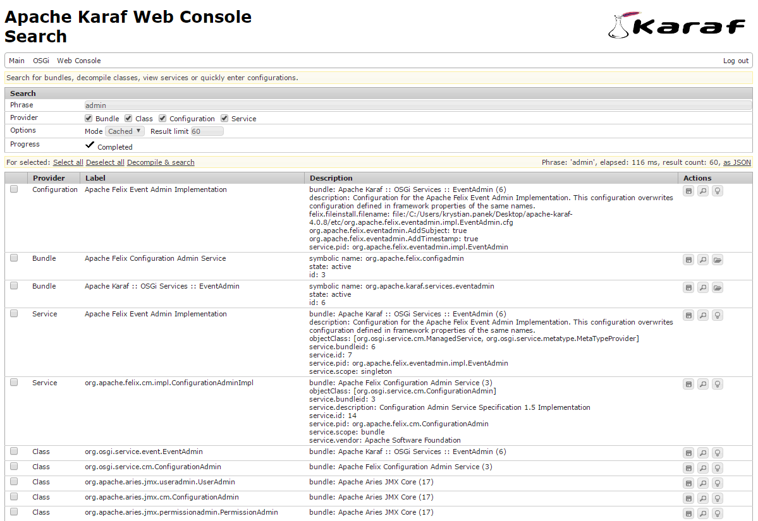Click magnifier icon in Service Event Admin Implementation row

(x=703, y=316)
